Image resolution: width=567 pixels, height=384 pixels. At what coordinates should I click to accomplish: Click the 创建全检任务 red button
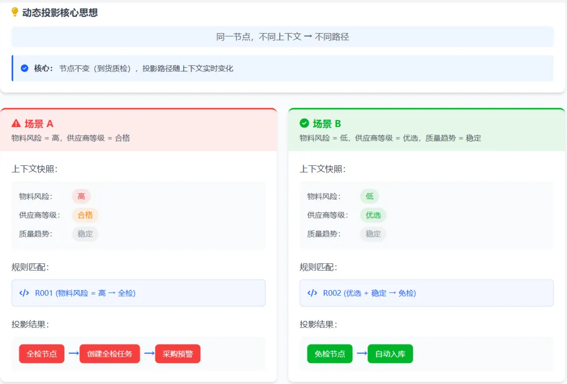(x=110, y=354)
